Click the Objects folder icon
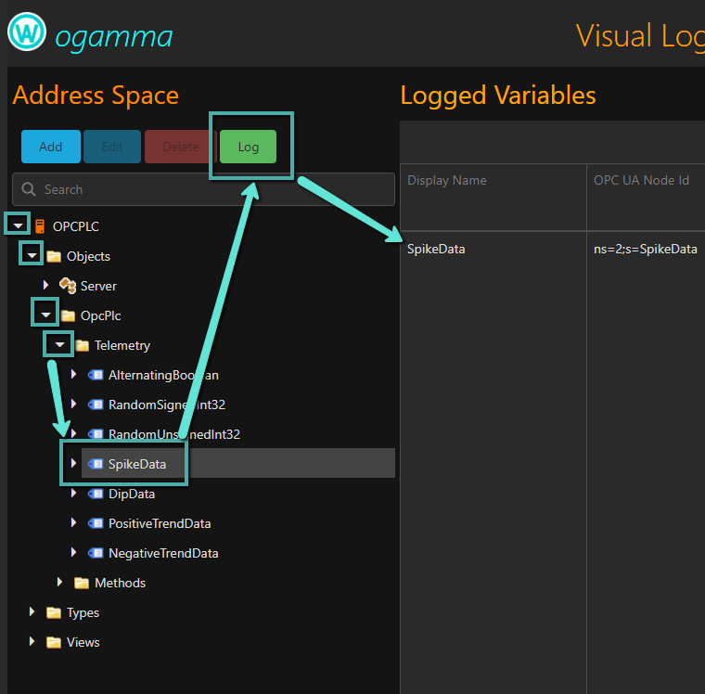This screenshot has height=694, width=705. [x=54, y=256]
